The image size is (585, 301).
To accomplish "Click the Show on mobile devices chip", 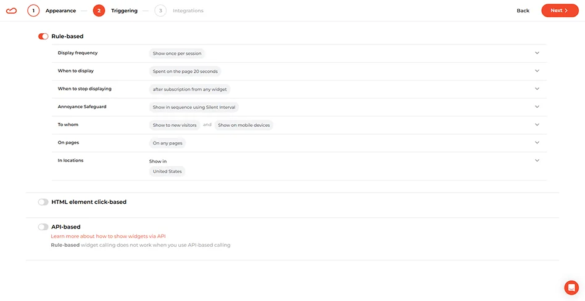I will [x=244, y=125].
